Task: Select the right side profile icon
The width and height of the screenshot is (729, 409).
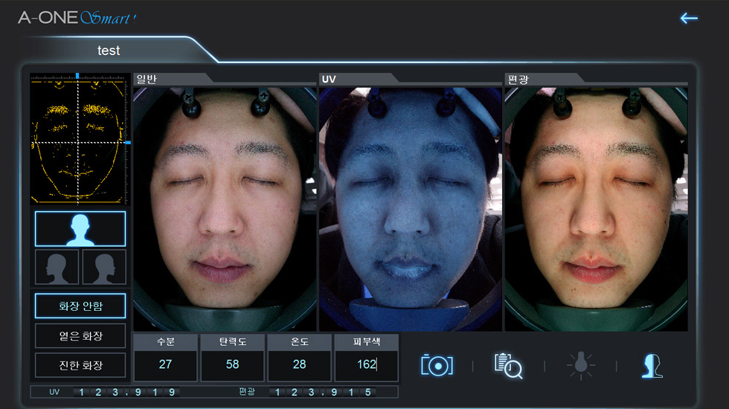Action: tap(104, 267)
